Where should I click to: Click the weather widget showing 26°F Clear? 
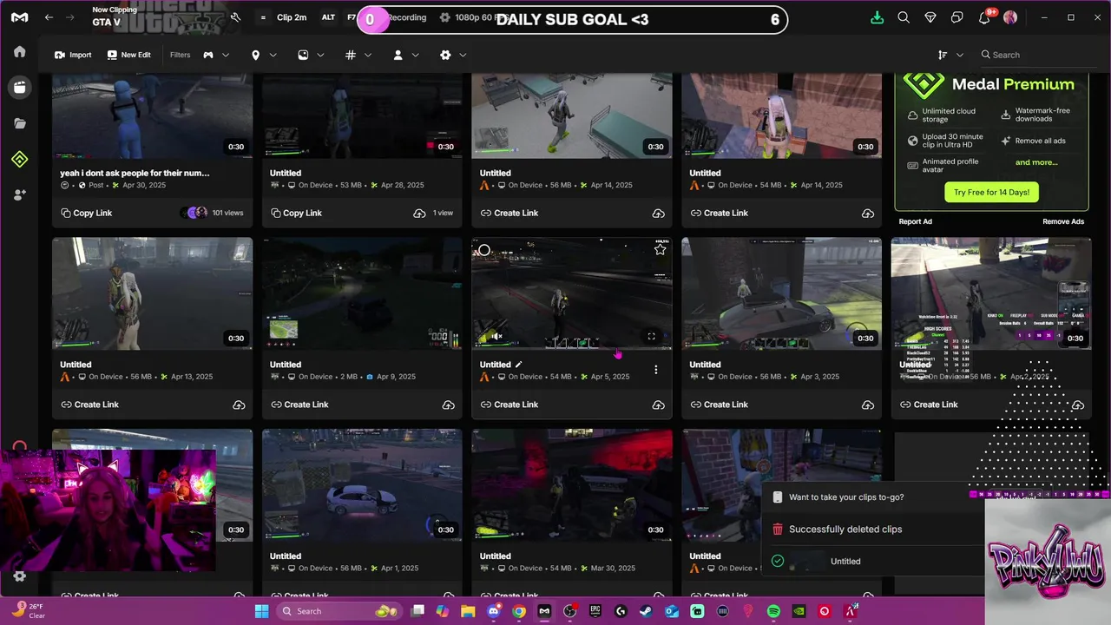[30, 611]
